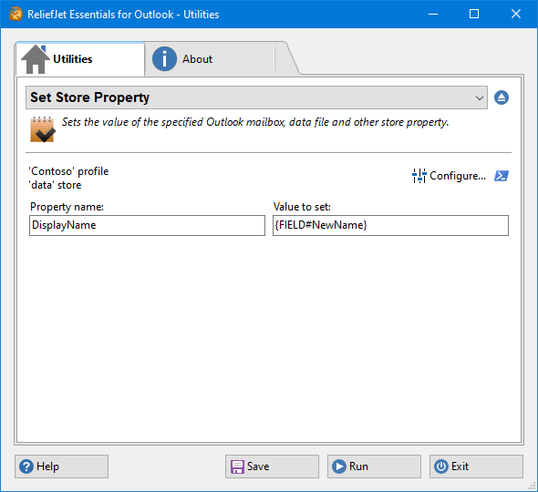The width and height of the screenshot is (538, 492).
Task: Click the blue power Exit icon
Action: pos(441,466)
